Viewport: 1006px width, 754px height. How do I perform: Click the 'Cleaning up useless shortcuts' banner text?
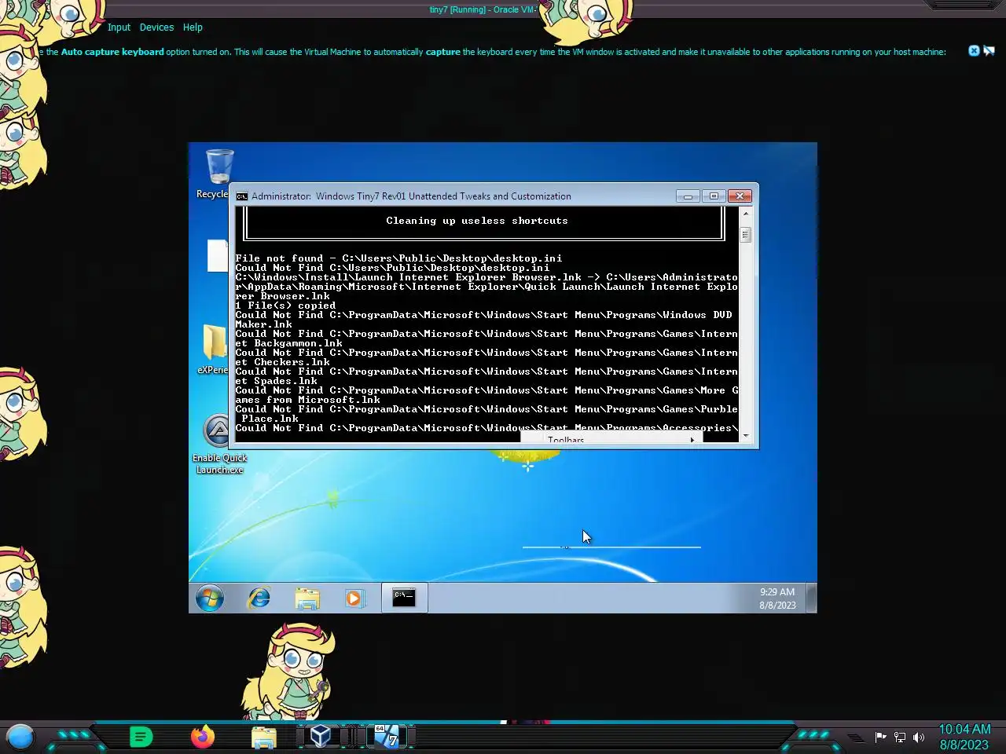[x=477, y=221]
